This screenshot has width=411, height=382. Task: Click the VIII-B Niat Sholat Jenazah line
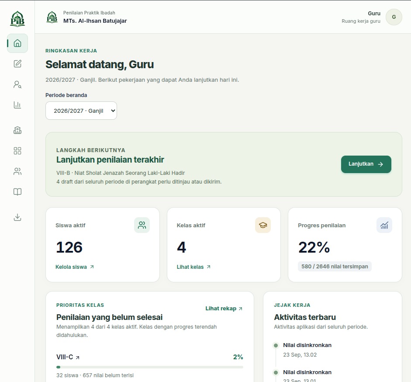click(x=121, y=173)
